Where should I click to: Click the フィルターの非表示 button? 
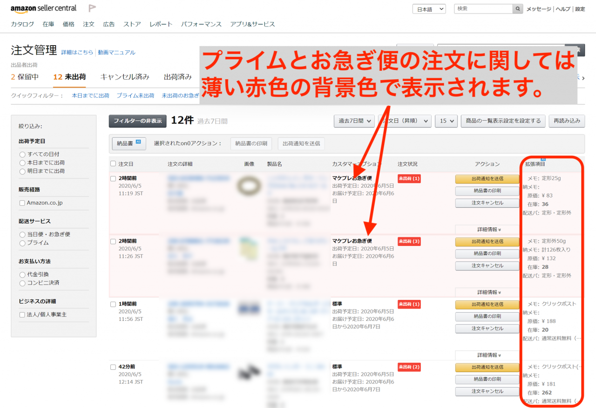[138, 121]
